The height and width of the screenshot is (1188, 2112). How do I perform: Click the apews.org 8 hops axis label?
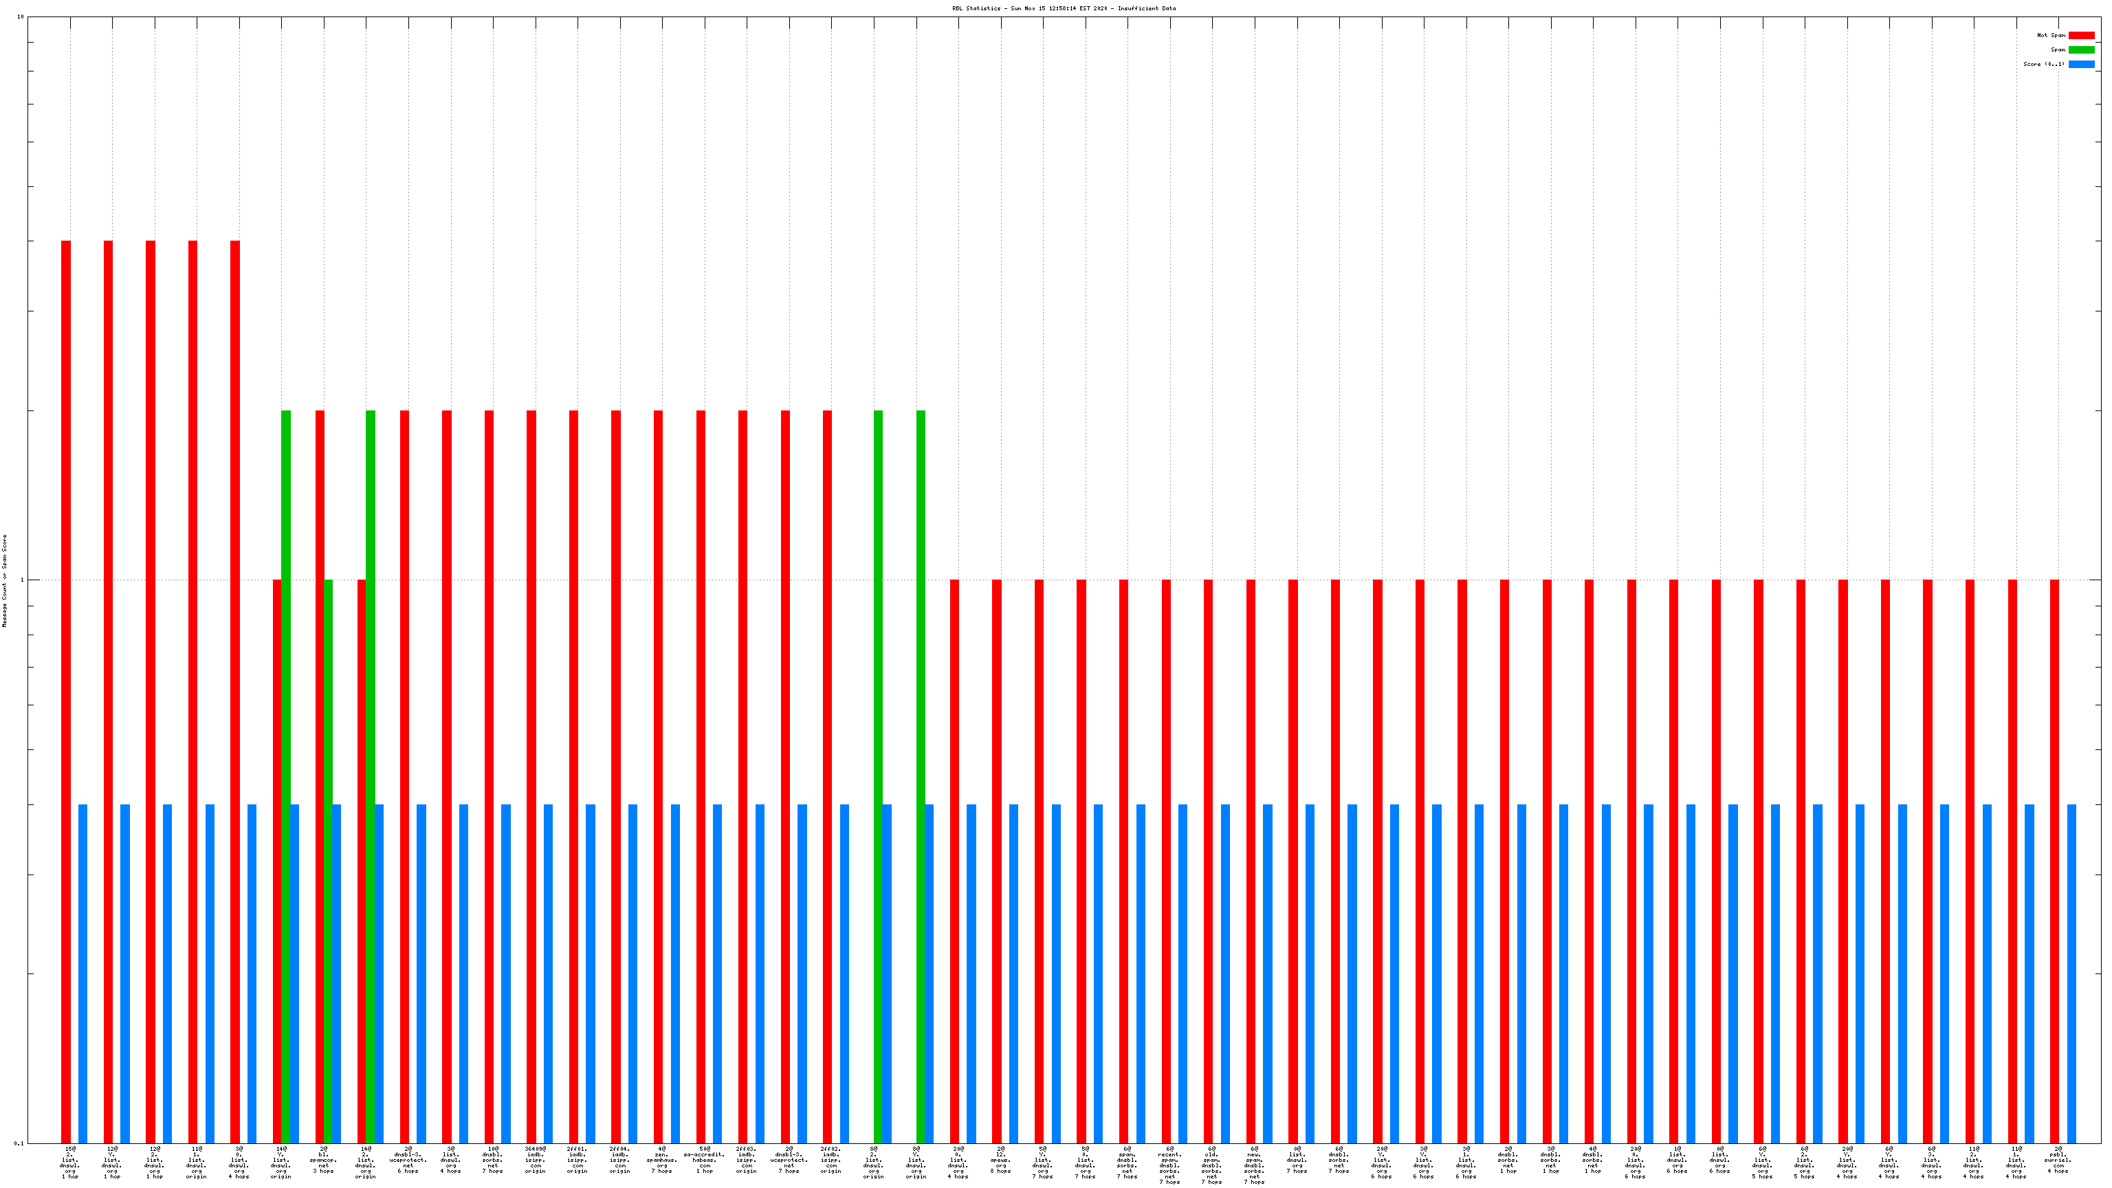pyautogui.click(x=1000, y=1160)
